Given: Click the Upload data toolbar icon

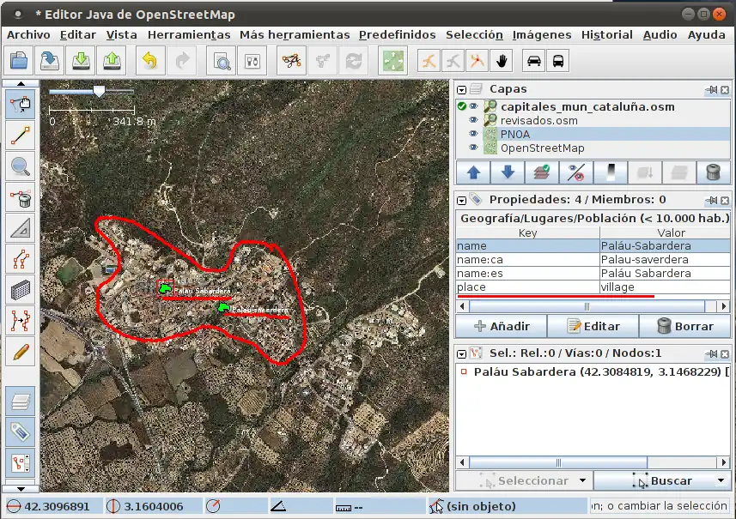Looking at the screenshot, I should 112,61.
